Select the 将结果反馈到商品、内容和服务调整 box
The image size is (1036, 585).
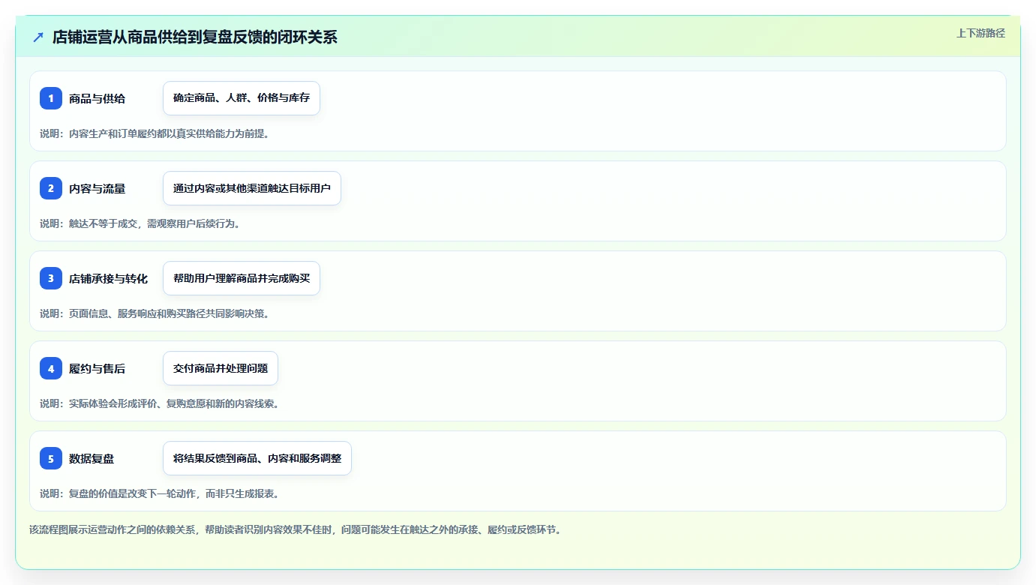tap(257, 458)
